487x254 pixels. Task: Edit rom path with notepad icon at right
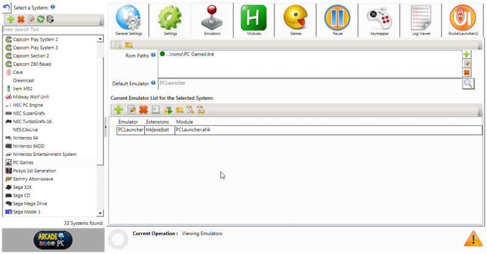click(x=466, y=63)
